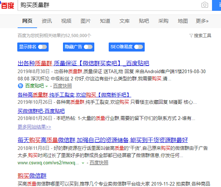The width and height of the screenshot is (221, 187).
Task: Toggle the SEO难易度 switch
Action: coord(139,47)
